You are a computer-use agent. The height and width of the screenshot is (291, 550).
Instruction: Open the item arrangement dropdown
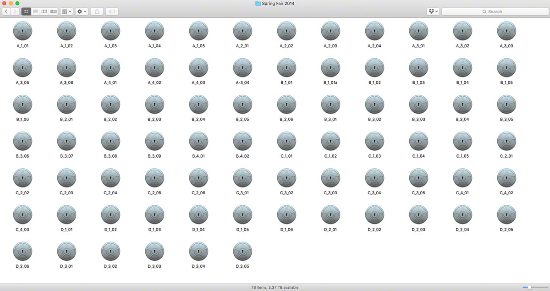click(67, 11)
